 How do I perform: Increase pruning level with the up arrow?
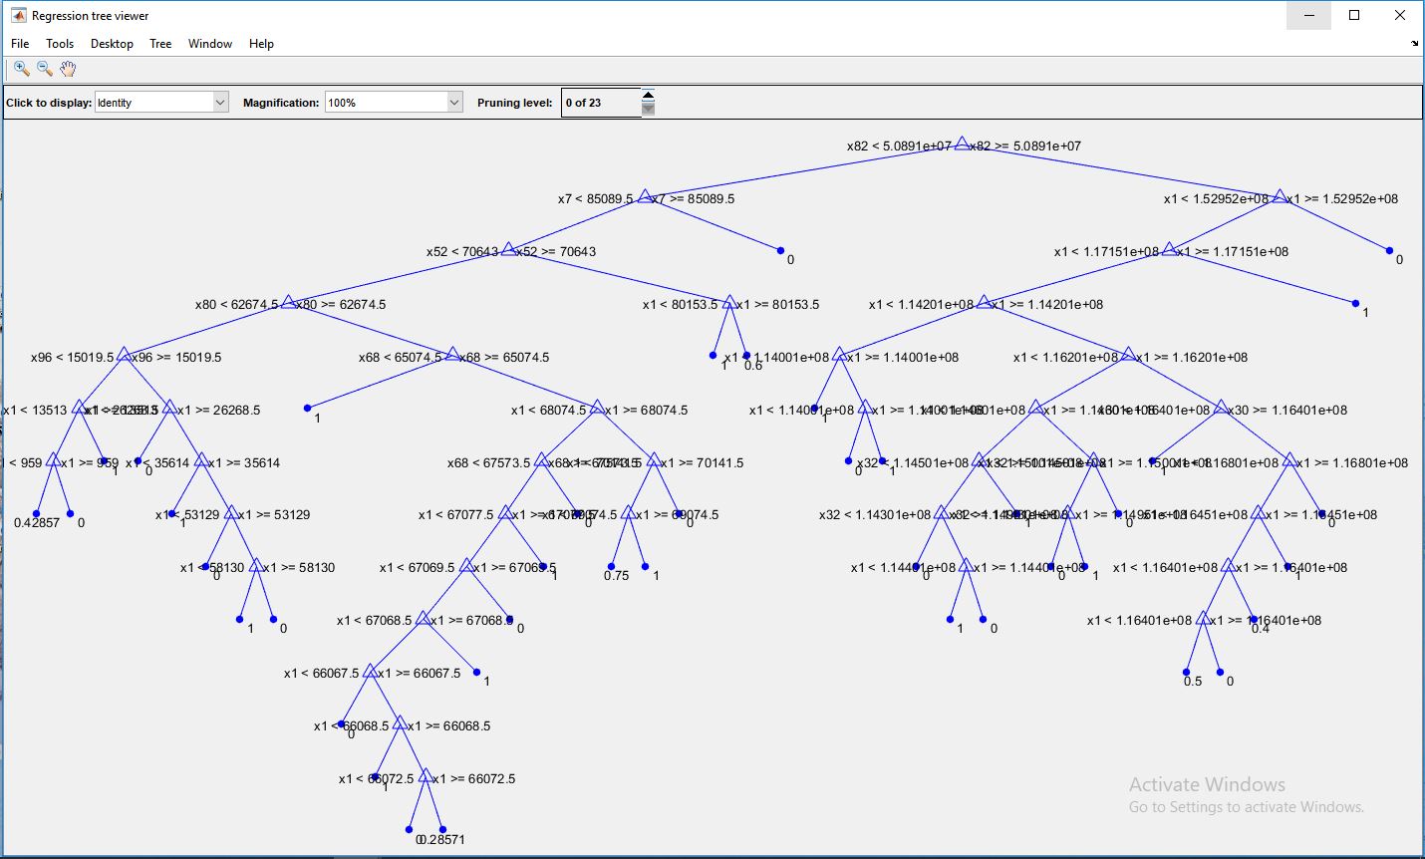click(648, 96)
